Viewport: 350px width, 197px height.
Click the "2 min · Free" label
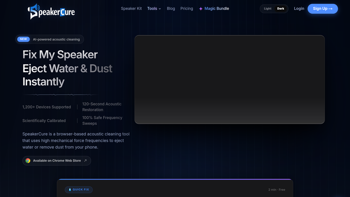click(x=277, y=190)
